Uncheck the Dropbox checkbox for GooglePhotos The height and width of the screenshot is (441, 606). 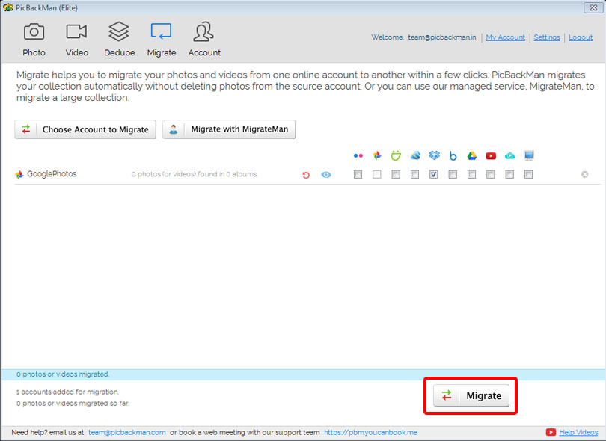(434, 175)
